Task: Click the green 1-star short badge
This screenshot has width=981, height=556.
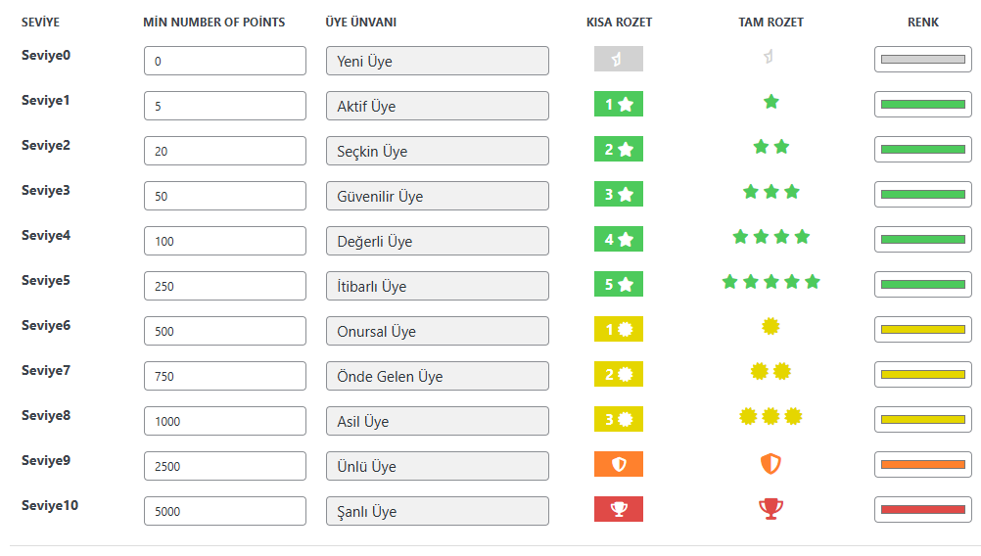Action: click(x=618, y=105)
